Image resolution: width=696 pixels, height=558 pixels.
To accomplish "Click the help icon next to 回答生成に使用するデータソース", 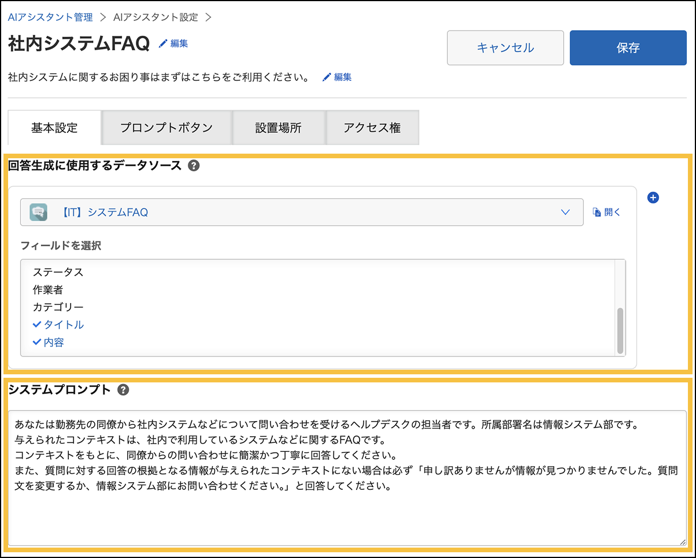I will (194, 166).
